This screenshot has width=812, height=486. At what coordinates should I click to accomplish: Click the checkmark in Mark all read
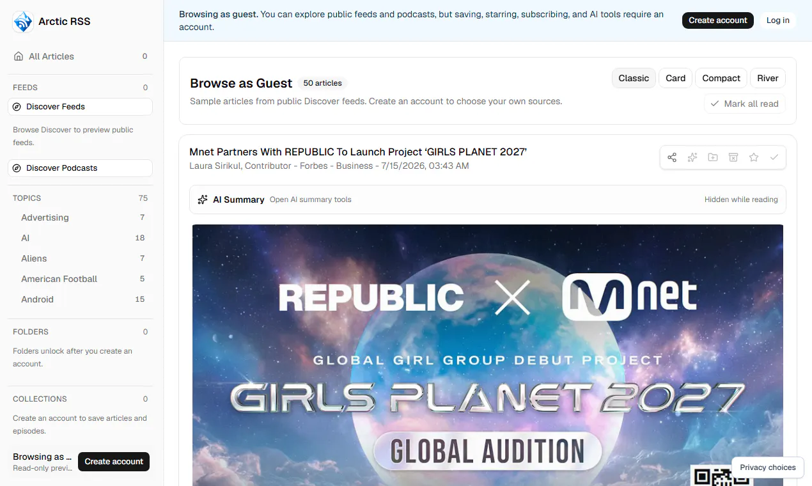715,104
